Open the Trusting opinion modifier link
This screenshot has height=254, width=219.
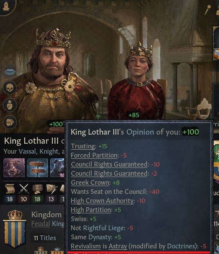click(x=83, y=146)
